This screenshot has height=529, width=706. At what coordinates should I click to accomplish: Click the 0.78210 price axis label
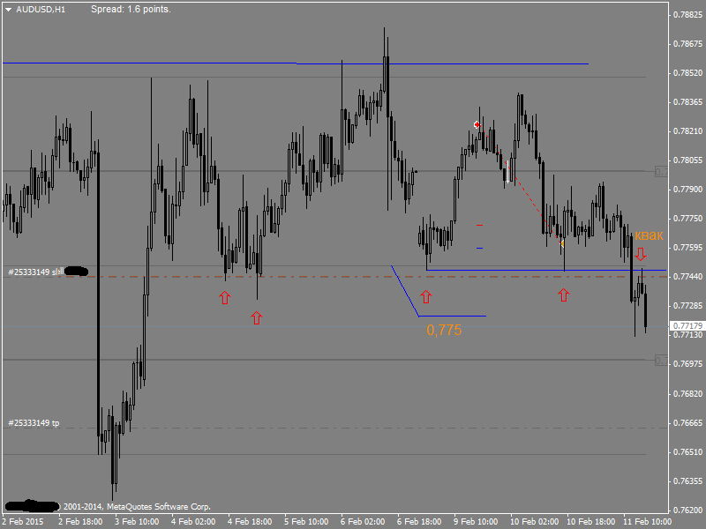[687, 131]
